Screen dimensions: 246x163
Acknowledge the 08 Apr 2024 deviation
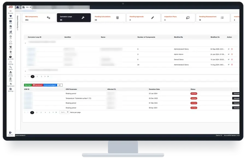pyautogui.click(x=236, y=108)
